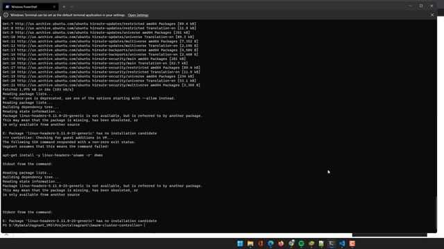Open File Explorer from the taskbar
This screenshot has height=249, width=444.
(x=250, y=243)
